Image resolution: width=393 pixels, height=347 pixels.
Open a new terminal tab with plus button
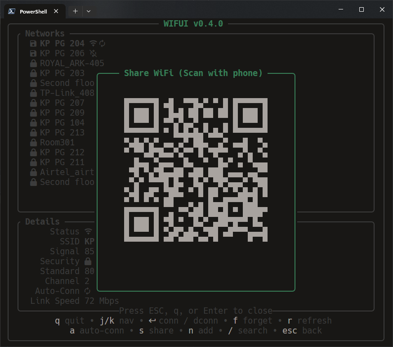[75, 11]
